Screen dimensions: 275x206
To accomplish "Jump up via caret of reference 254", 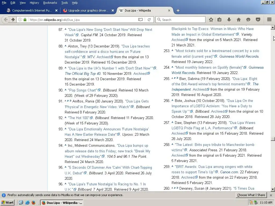I will pyautogui.click(x=172, y=67).
